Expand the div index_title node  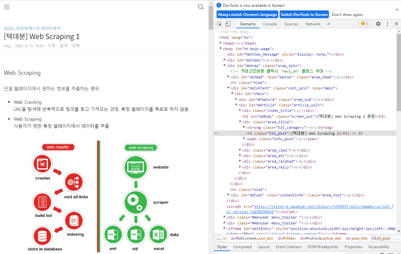click(x=240, y=111)
